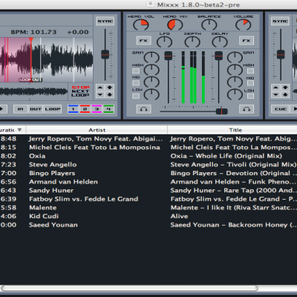Click the right channel LOW EQ knob
This screenshot has width=297, height=297.
[x=235, y=94]
